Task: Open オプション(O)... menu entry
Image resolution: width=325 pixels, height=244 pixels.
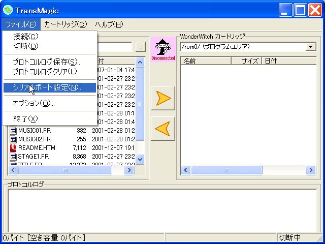Action: pyautogui.click(x=50, y=103)
